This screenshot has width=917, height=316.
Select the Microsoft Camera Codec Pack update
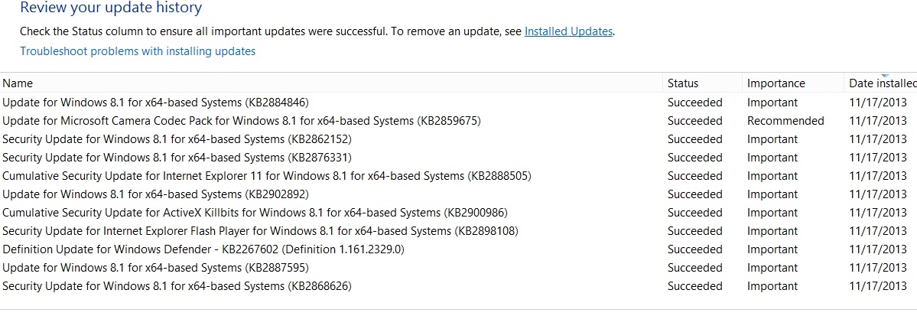pyautogui.click(x=241, y=121)
